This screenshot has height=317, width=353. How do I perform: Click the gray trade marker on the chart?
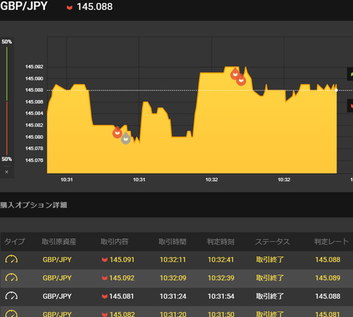point(126,138)
